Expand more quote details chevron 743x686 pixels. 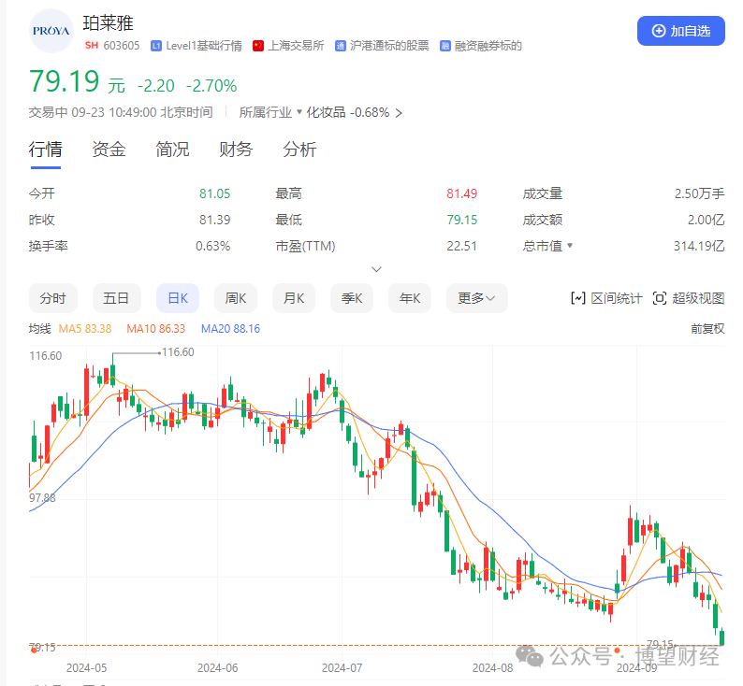377,269
